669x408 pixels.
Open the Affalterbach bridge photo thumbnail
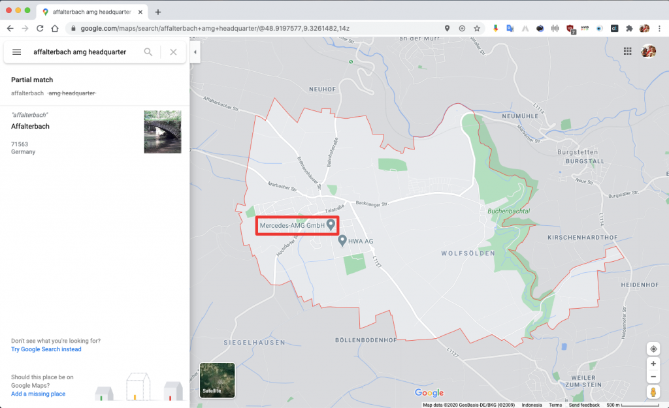tap(163, 132)
